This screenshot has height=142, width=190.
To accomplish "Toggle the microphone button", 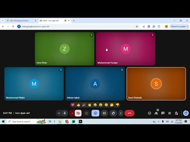I will click(65, 113).
